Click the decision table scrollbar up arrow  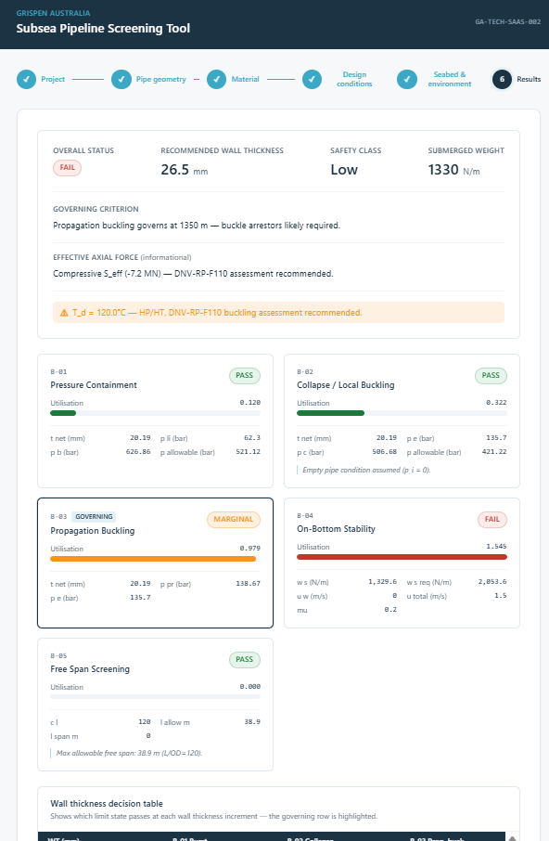512,838
